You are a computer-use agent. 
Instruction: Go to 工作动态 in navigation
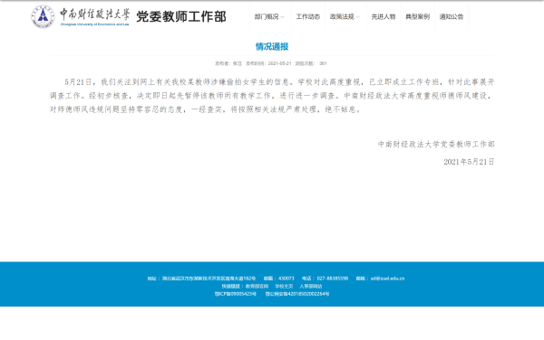(x=307, y=16)
